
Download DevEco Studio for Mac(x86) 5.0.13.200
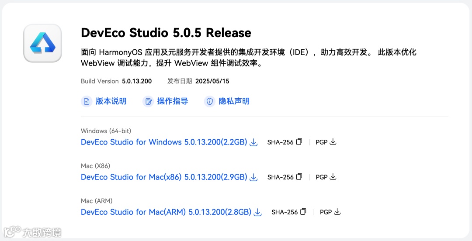[164, 177]
